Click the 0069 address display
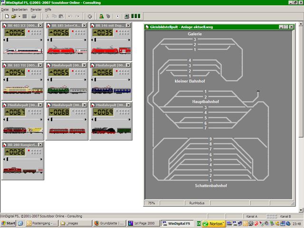304x228 pixels. click(103, 112)
